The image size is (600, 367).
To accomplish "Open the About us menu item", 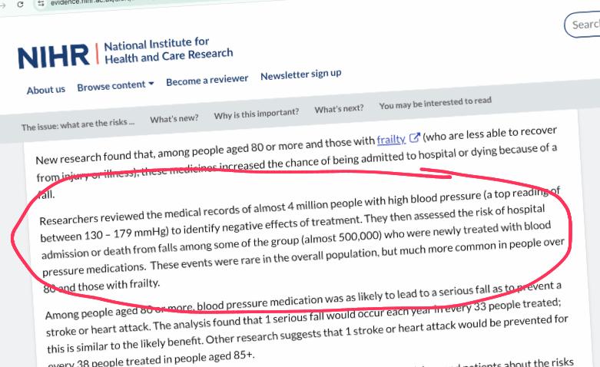I will click(x=45, y=89).
